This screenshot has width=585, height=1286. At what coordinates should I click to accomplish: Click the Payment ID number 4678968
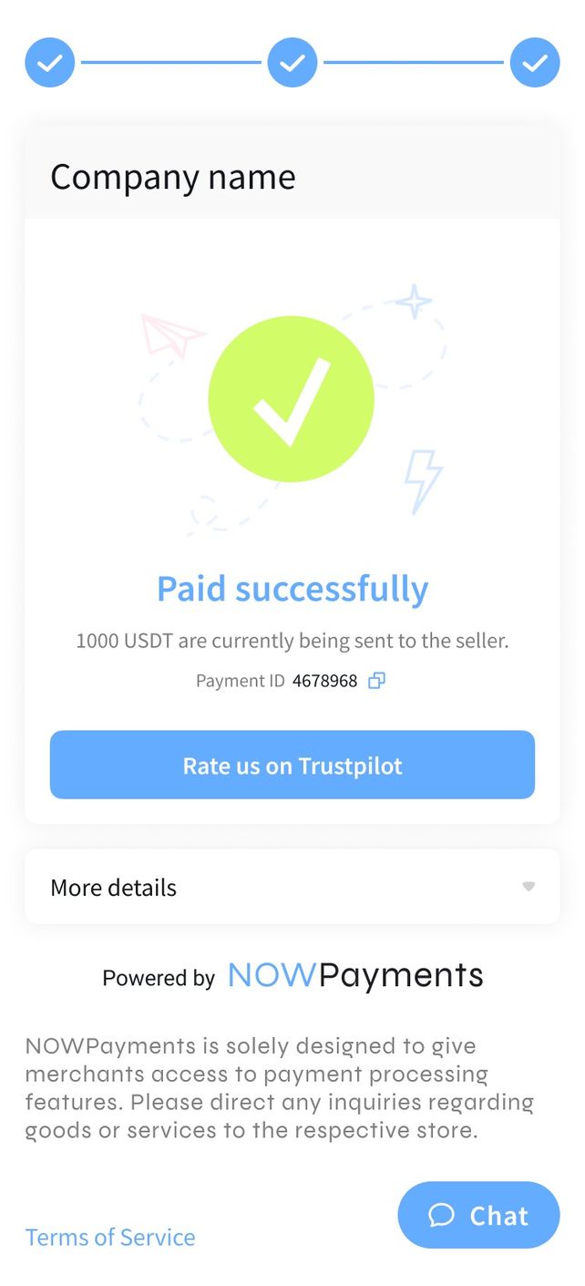click(325, 681)
